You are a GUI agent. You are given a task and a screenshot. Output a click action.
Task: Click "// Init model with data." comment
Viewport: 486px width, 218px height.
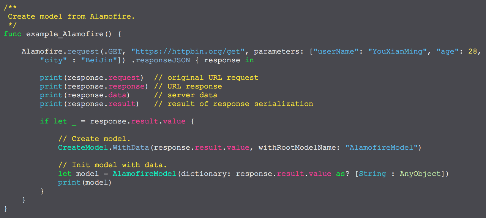point(113,165)
